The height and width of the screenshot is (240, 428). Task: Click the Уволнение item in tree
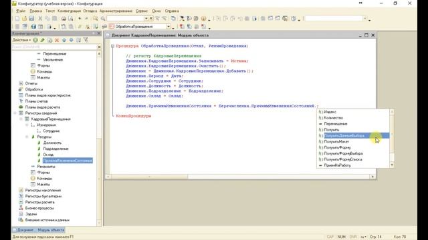click(53, 59)
